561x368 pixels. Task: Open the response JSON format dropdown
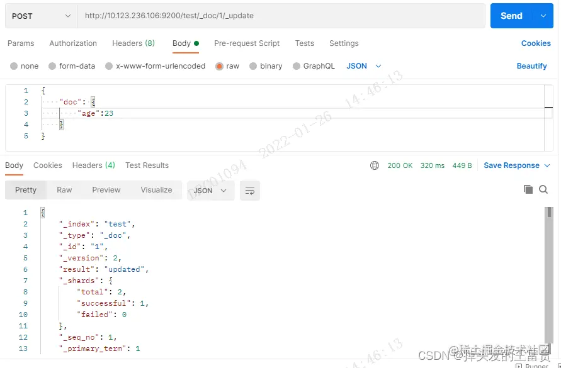210,190
